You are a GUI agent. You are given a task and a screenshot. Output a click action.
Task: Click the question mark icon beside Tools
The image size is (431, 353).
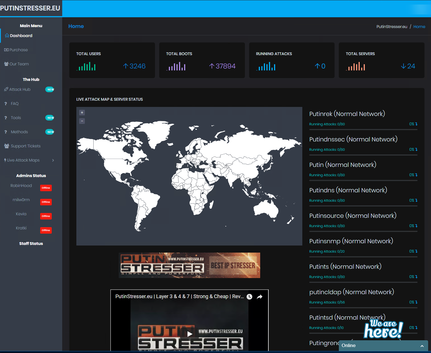[x=6, y=118]
